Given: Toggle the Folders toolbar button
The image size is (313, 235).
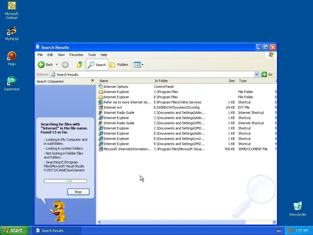Looking at the screenshot, I should [119, 65].
